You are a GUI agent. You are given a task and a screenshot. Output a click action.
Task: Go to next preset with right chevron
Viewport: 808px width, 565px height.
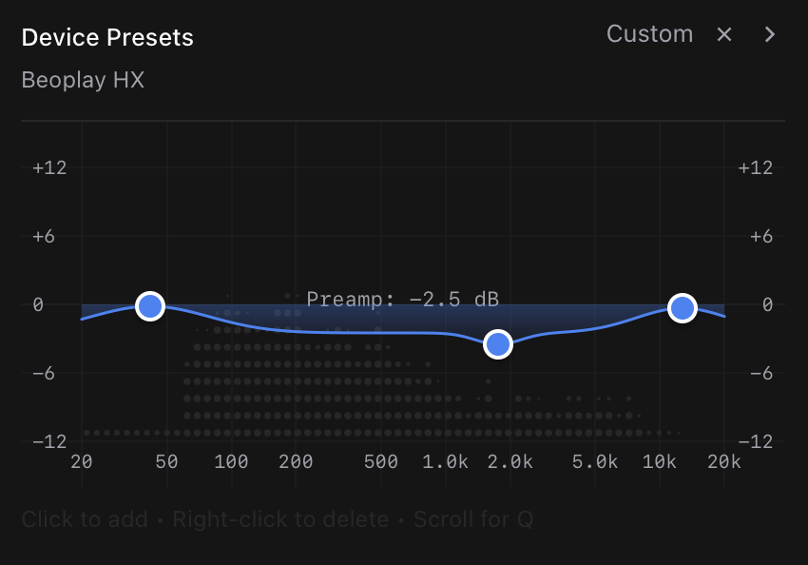point(770,35)
